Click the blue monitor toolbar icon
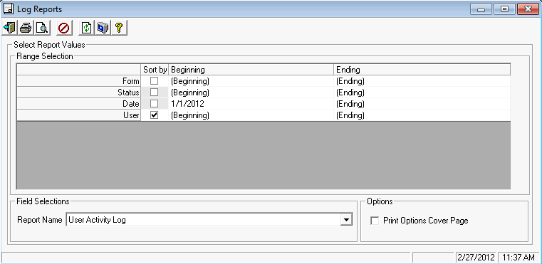This screenshot has width=542, height=264. pyautogui.click(x=103, y=28)
